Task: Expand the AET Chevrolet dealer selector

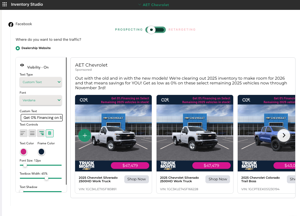Action: coord(154,5)
